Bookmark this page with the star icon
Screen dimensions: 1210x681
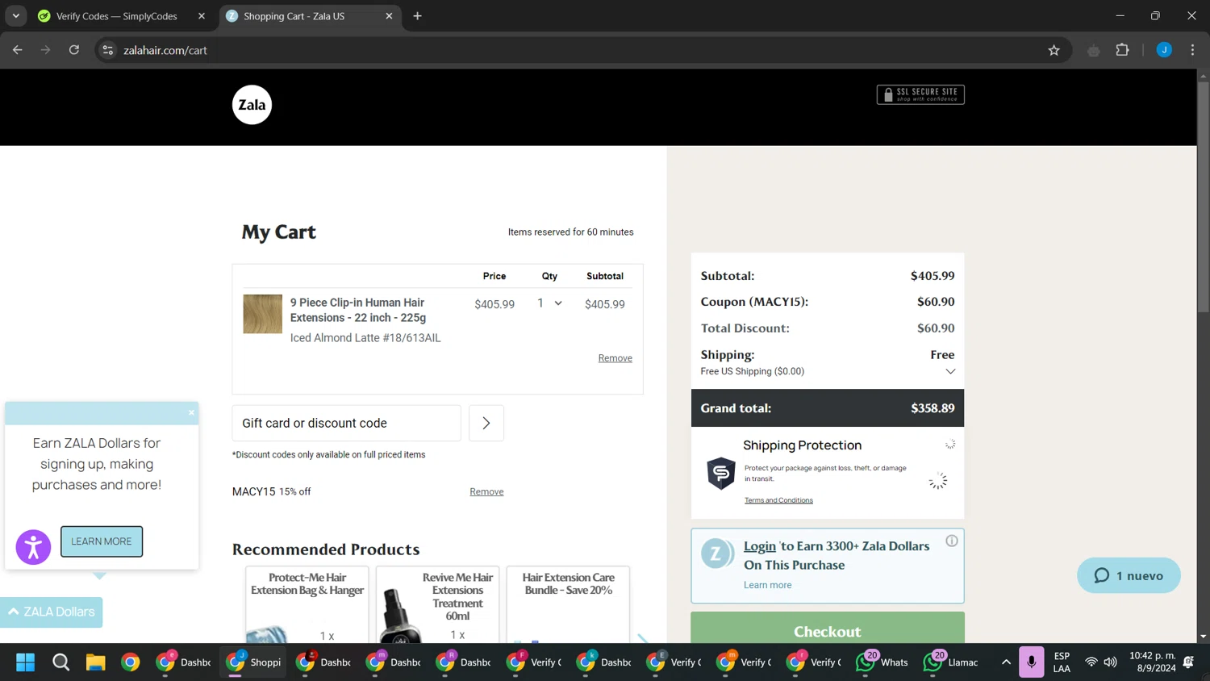click(1054, 50)
